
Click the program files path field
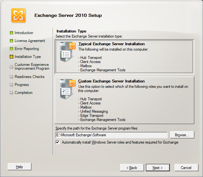pos(111,135)
